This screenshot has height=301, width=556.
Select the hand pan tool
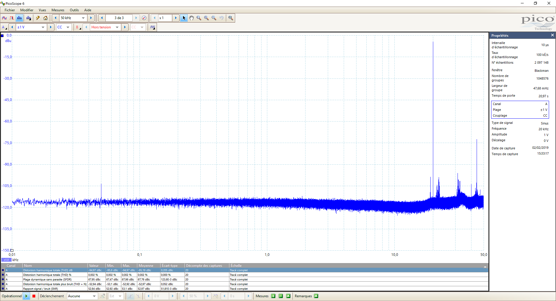click(x=191, y=18)
